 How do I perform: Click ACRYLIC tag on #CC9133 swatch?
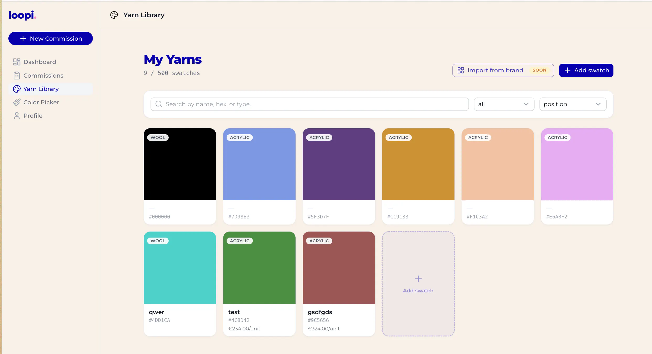(399, 137)
